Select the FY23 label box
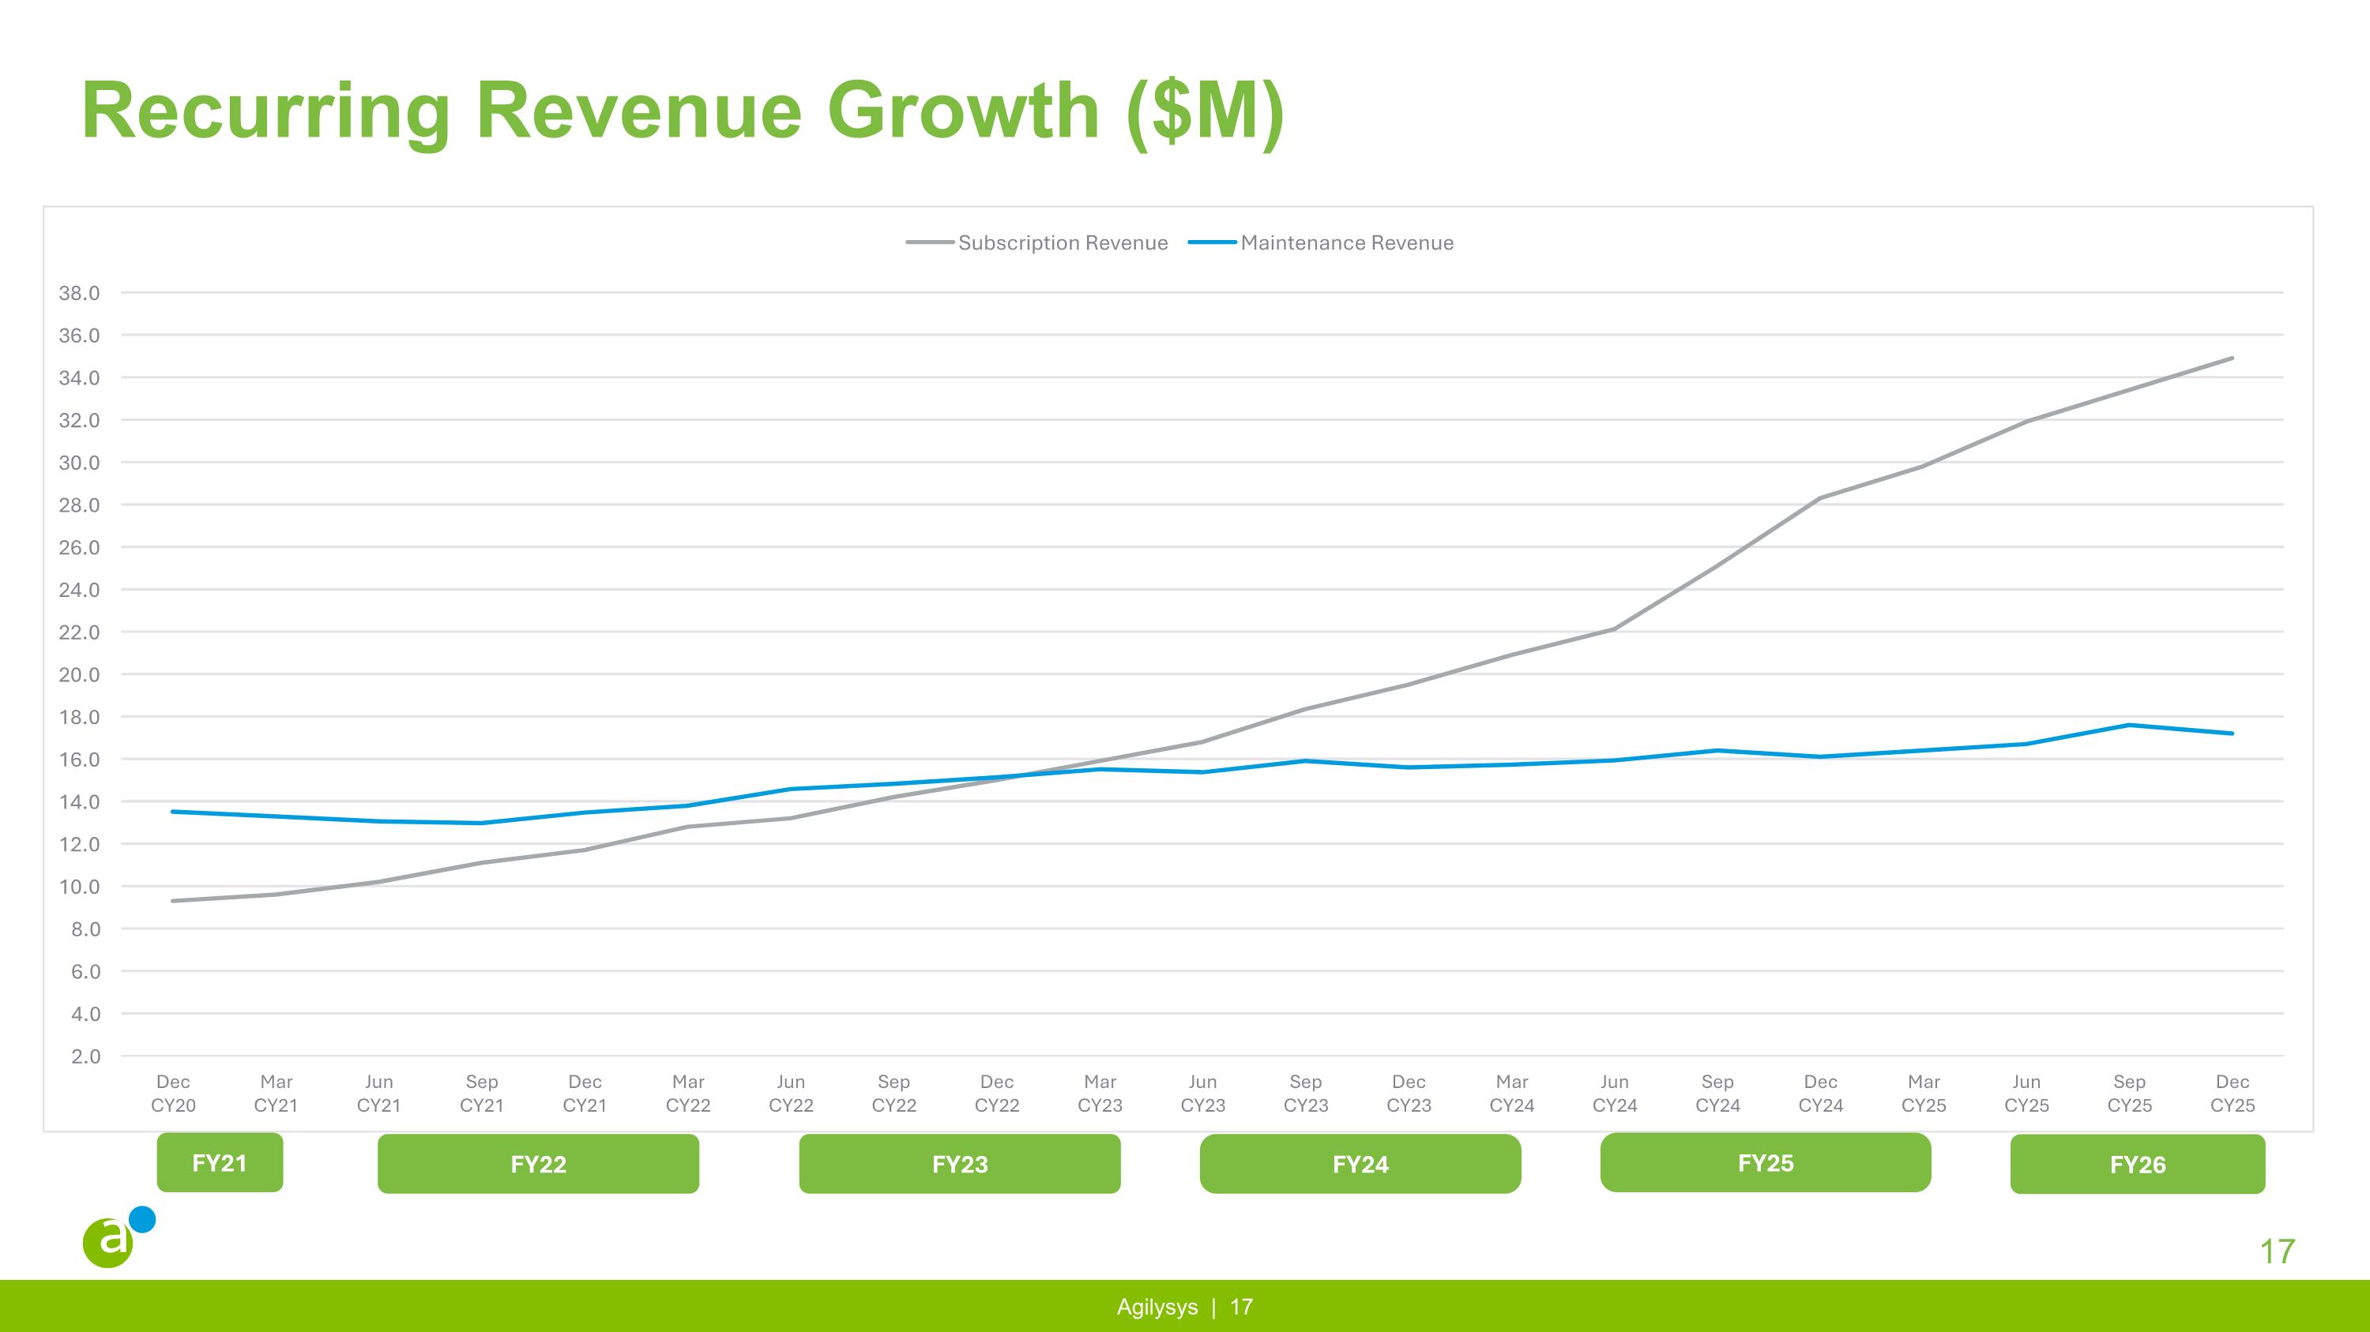The height and width of the screenshot is (1332, 2370). tap(960, 1164)
